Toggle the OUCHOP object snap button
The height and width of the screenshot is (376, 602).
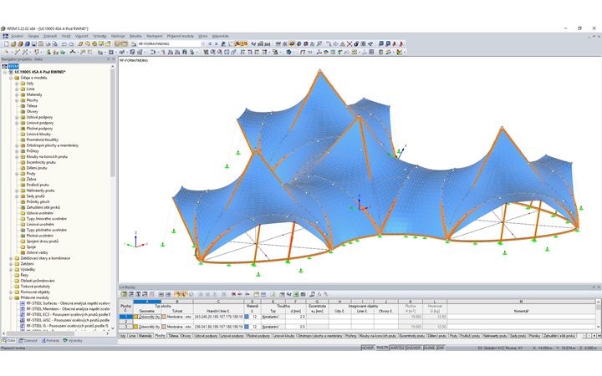[414, 348]
